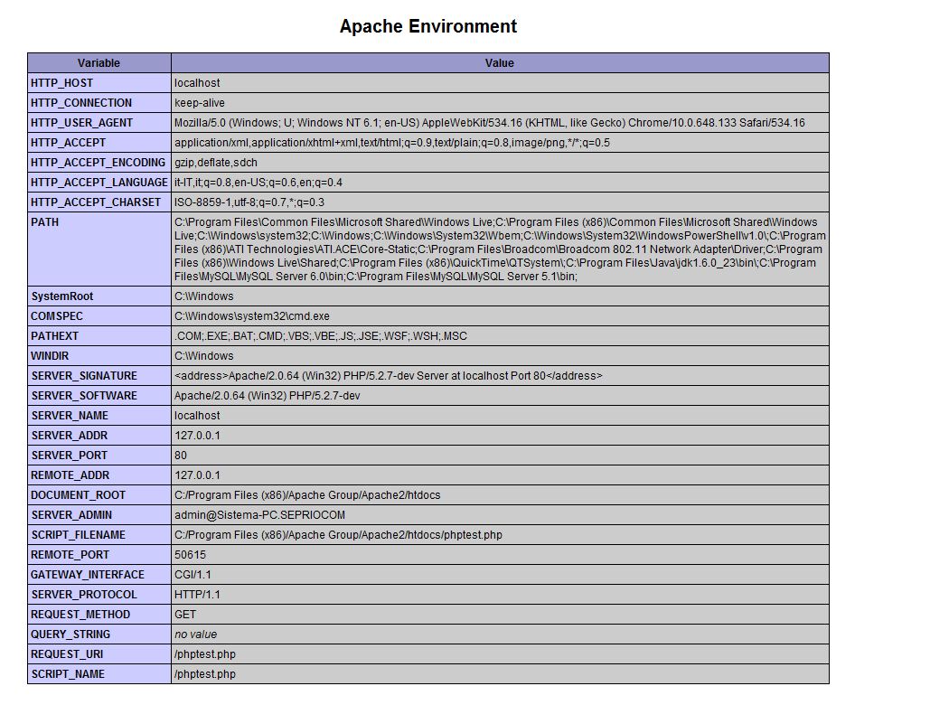Click the SERVER_SIGNATURE variable name
The width and height of the screenshot is (930, 705).
(84, 376)
